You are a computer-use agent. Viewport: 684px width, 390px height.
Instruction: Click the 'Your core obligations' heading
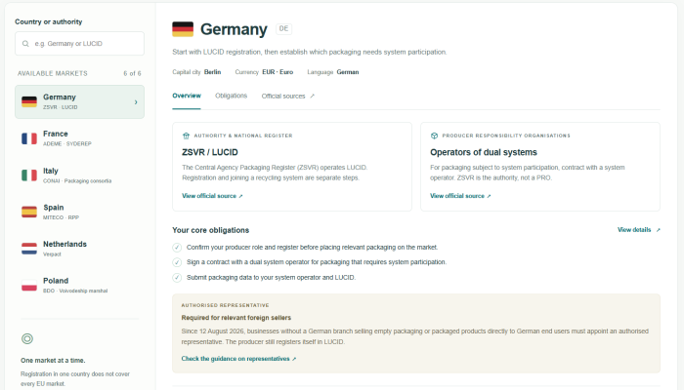[x=211, y=230]
